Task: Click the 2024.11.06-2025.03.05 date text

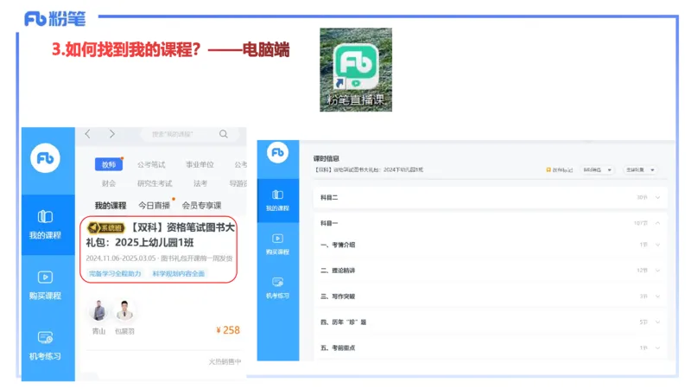Action: click(x=121, y=258)
